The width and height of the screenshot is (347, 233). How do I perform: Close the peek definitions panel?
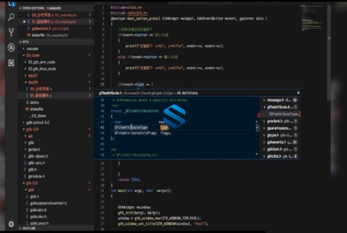click(298, 93)
